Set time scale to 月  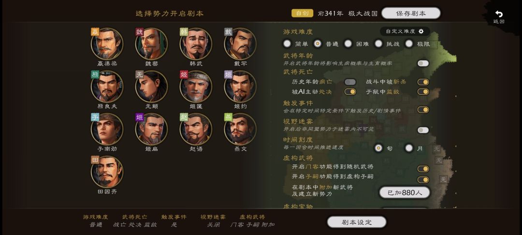409,148
